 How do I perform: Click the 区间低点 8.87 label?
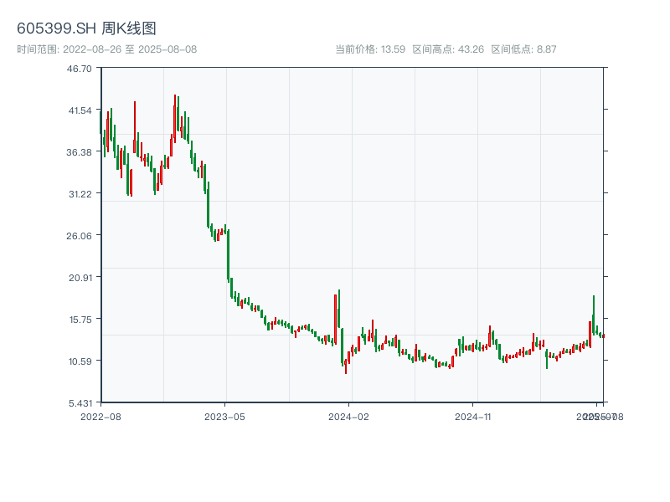pos(523,49)
